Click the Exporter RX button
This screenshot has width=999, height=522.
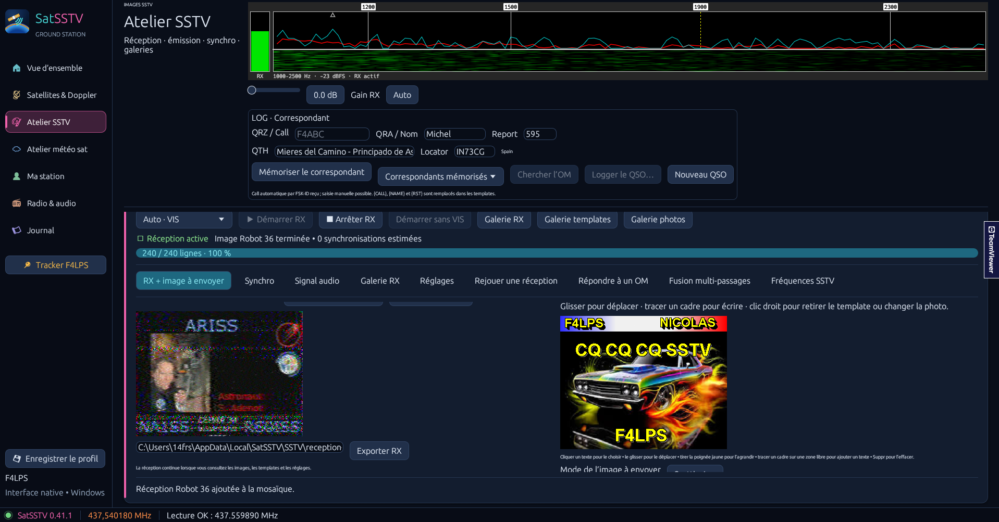coord(379,451)
